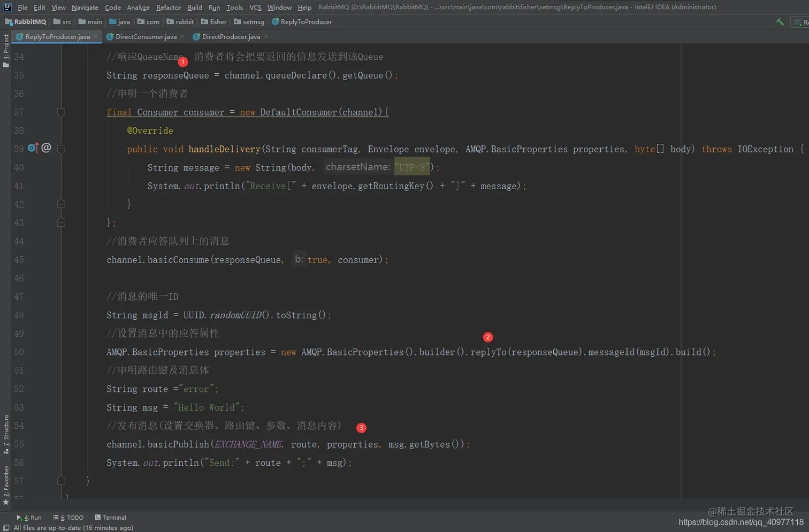Click the java folder breadcrumb
Screen dimensions: 809x532
coord(120,22)
